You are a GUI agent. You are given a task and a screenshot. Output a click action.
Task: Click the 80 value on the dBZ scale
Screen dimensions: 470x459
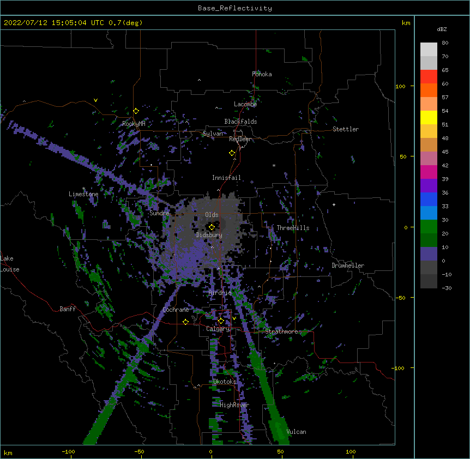click(445, 43)
